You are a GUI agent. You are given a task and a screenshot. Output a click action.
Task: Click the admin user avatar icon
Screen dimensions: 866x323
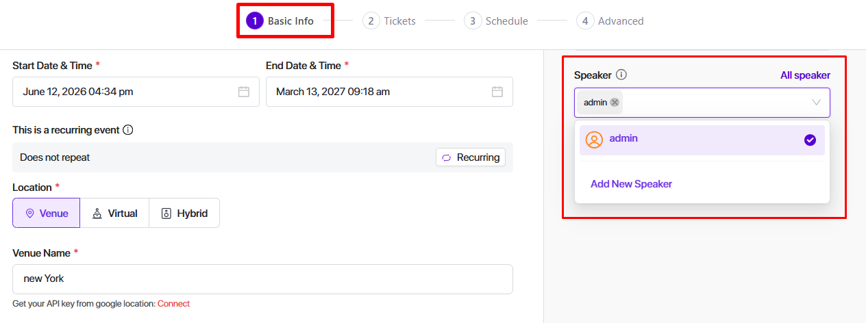pos(594,140)
